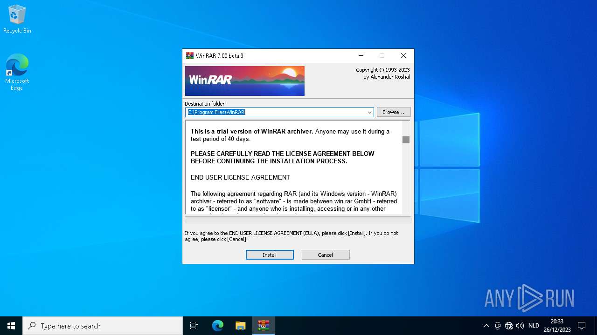Screen dimensions: 597x335
Task: Open the notification center icon
Action: pyautogui.click(x=582, y=326)
